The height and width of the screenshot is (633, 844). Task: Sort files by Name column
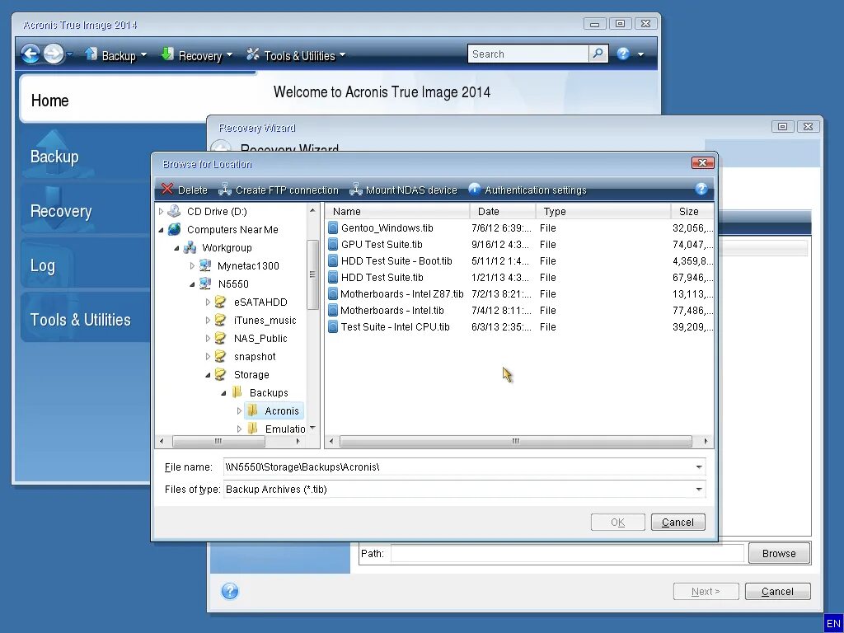(x=398, y=212)
